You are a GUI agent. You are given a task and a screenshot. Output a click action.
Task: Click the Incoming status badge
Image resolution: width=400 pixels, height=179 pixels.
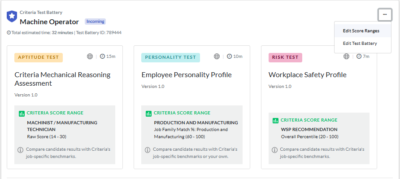tap(96, 22)
